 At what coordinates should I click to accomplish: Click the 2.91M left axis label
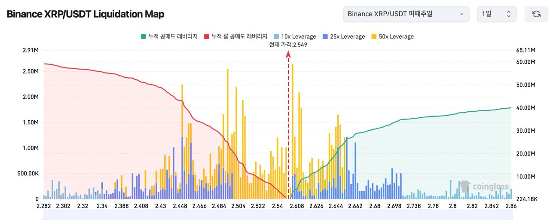pyautogui.click(x=31, y=50)
